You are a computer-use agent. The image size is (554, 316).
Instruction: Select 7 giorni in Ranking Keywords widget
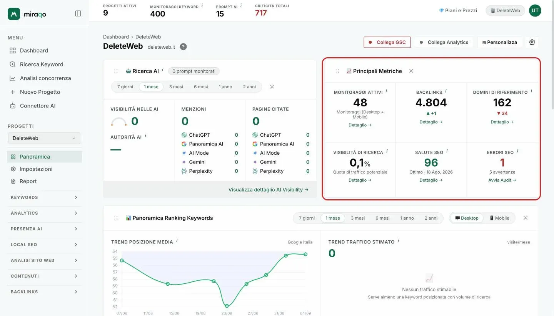[307, 218]
